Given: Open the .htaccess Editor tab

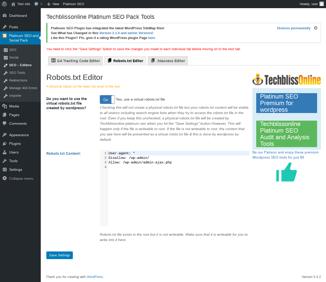Looking at the screenshot, I should click(168, 61).
